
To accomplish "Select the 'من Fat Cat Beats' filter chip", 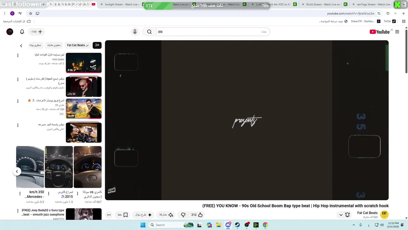I will pyautogui.click(x=78, y=45).
